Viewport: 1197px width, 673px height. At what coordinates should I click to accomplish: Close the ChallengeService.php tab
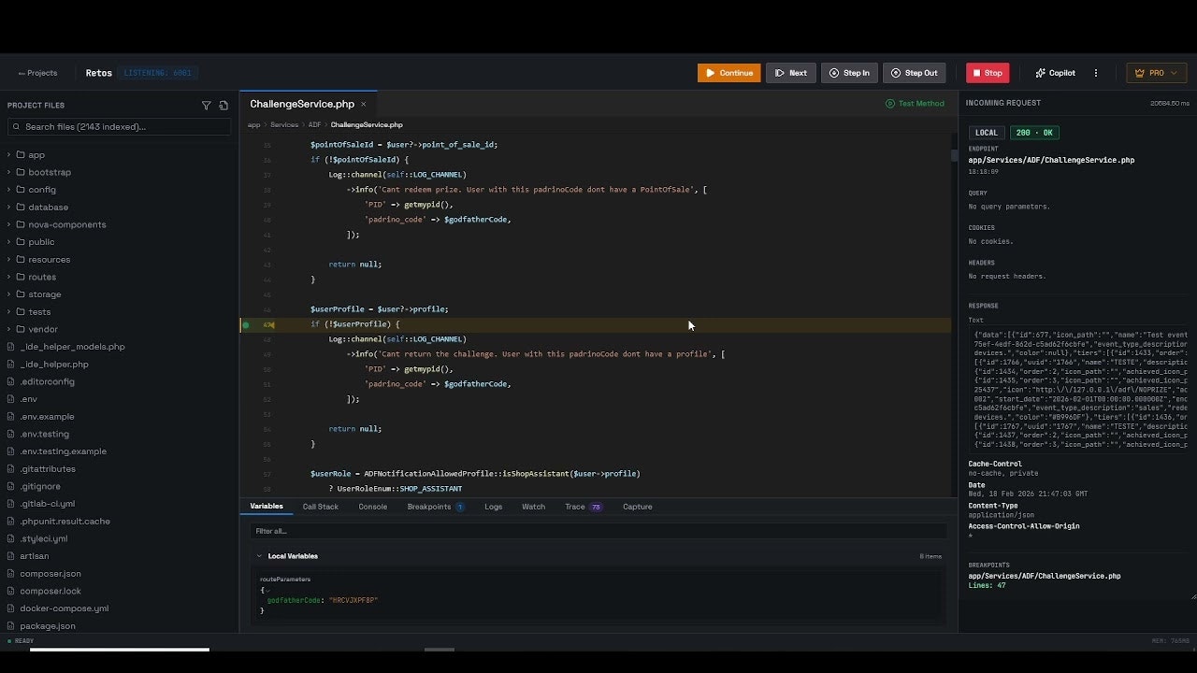[x=364, y=104]
